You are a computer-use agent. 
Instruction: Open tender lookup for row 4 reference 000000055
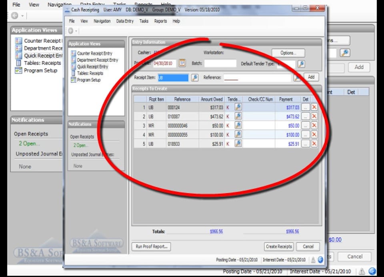tap(238, 134)
